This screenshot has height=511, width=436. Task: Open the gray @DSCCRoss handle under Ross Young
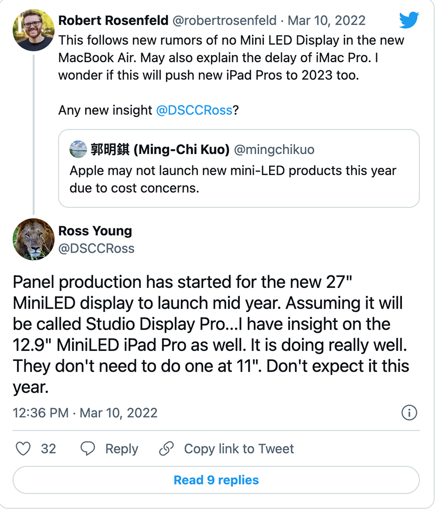[x=96, y=248]
